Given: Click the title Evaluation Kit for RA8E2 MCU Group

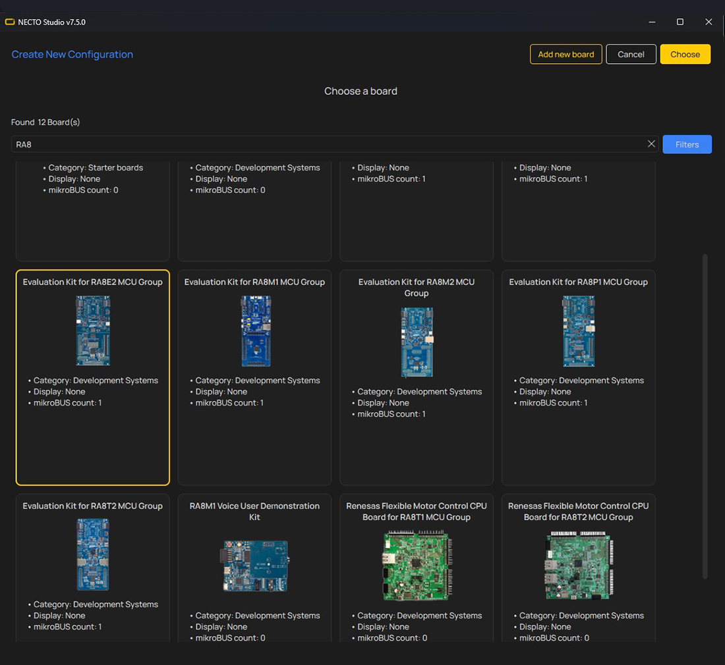Looking at the screenshot, I should click(x=92, y=282).
